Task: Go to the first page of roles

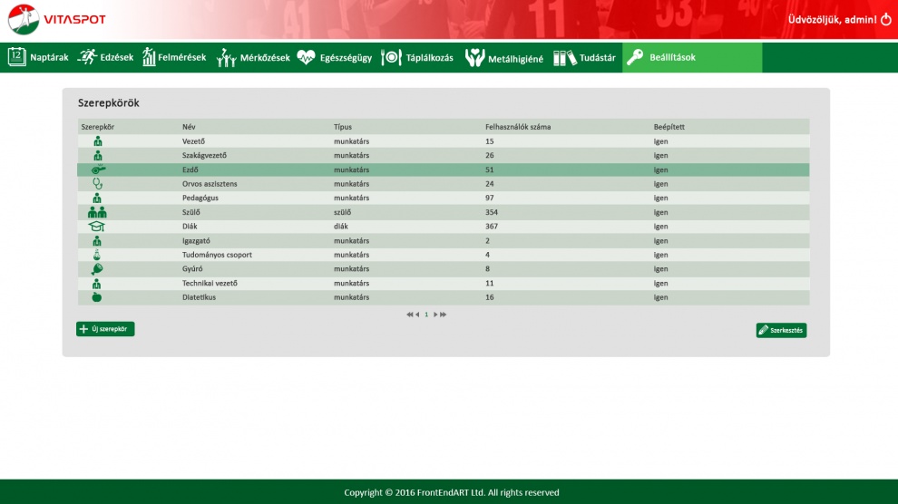Action: (x=409, y=315)
